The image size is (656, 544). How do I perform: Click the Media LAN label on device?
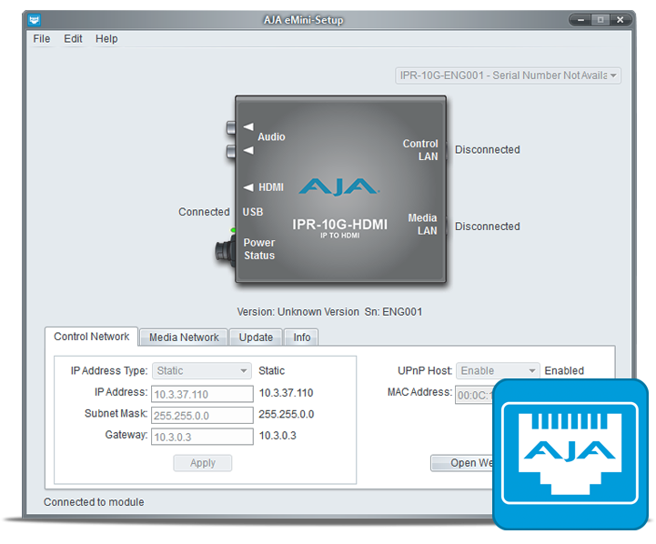[x=422, y=224]
